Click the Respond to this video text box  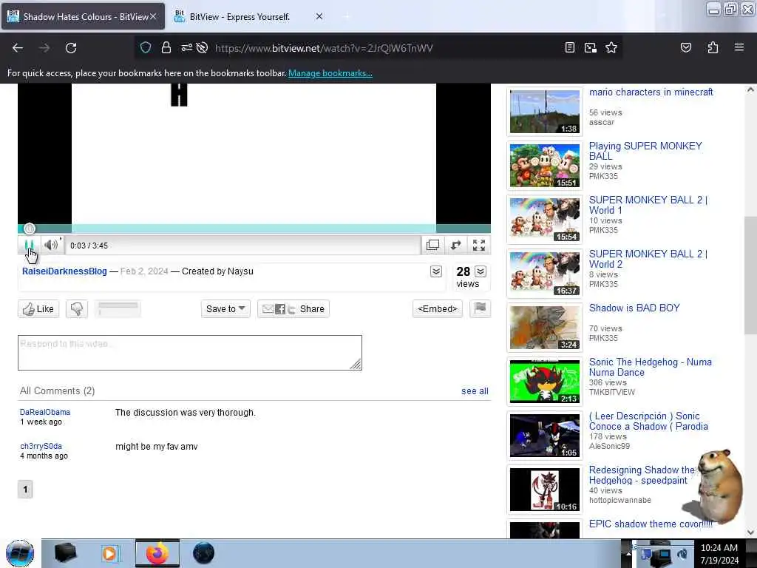point(190,353)
